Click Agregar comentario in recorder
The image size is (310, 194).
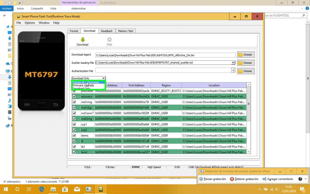point(278,179)
